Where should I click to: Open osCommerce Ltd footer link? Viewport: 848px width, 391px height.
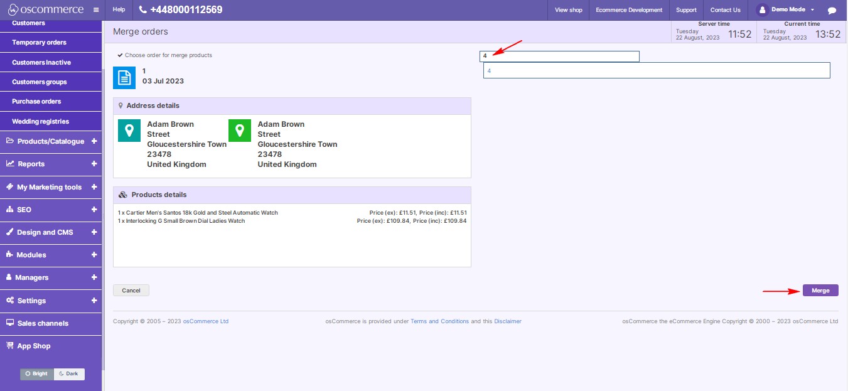coord(206,321)
